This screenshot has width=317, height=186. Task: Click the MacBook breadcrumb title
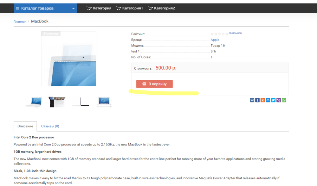[x=40, y=22]
